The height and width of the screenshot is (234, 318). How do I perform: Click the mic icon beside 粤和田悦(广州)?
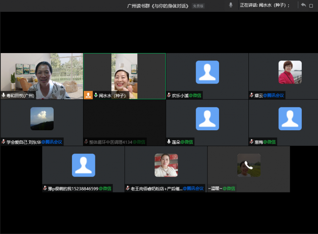(x=4, y=95)
